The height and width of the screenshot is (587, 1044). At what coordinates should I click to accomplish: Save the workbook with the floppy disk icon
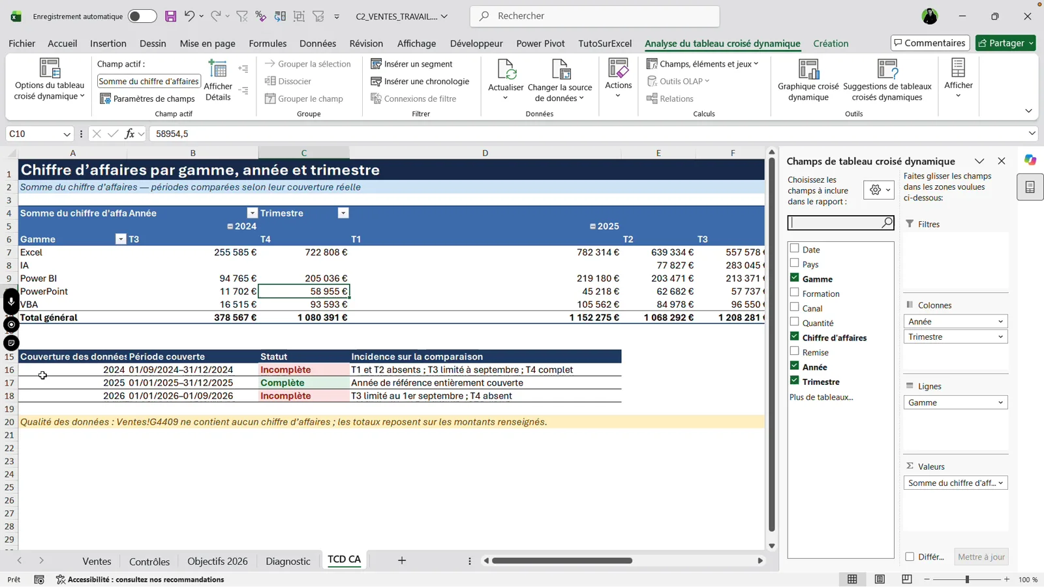coord(170,16)
